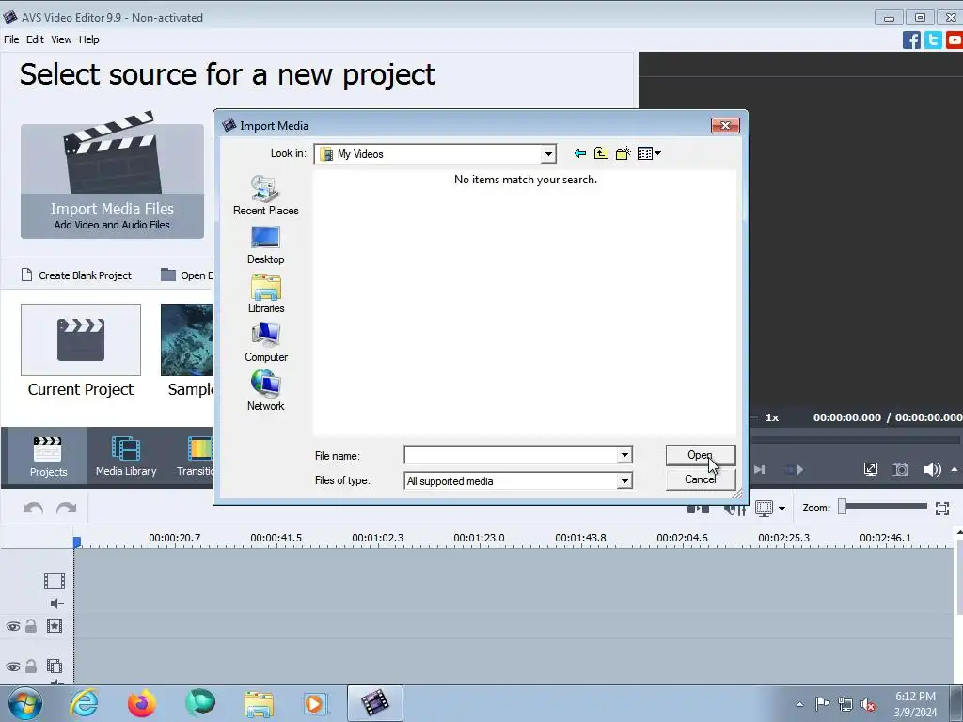
Task: Toggle visibility of the video effects track
Action: pos(13,626)
